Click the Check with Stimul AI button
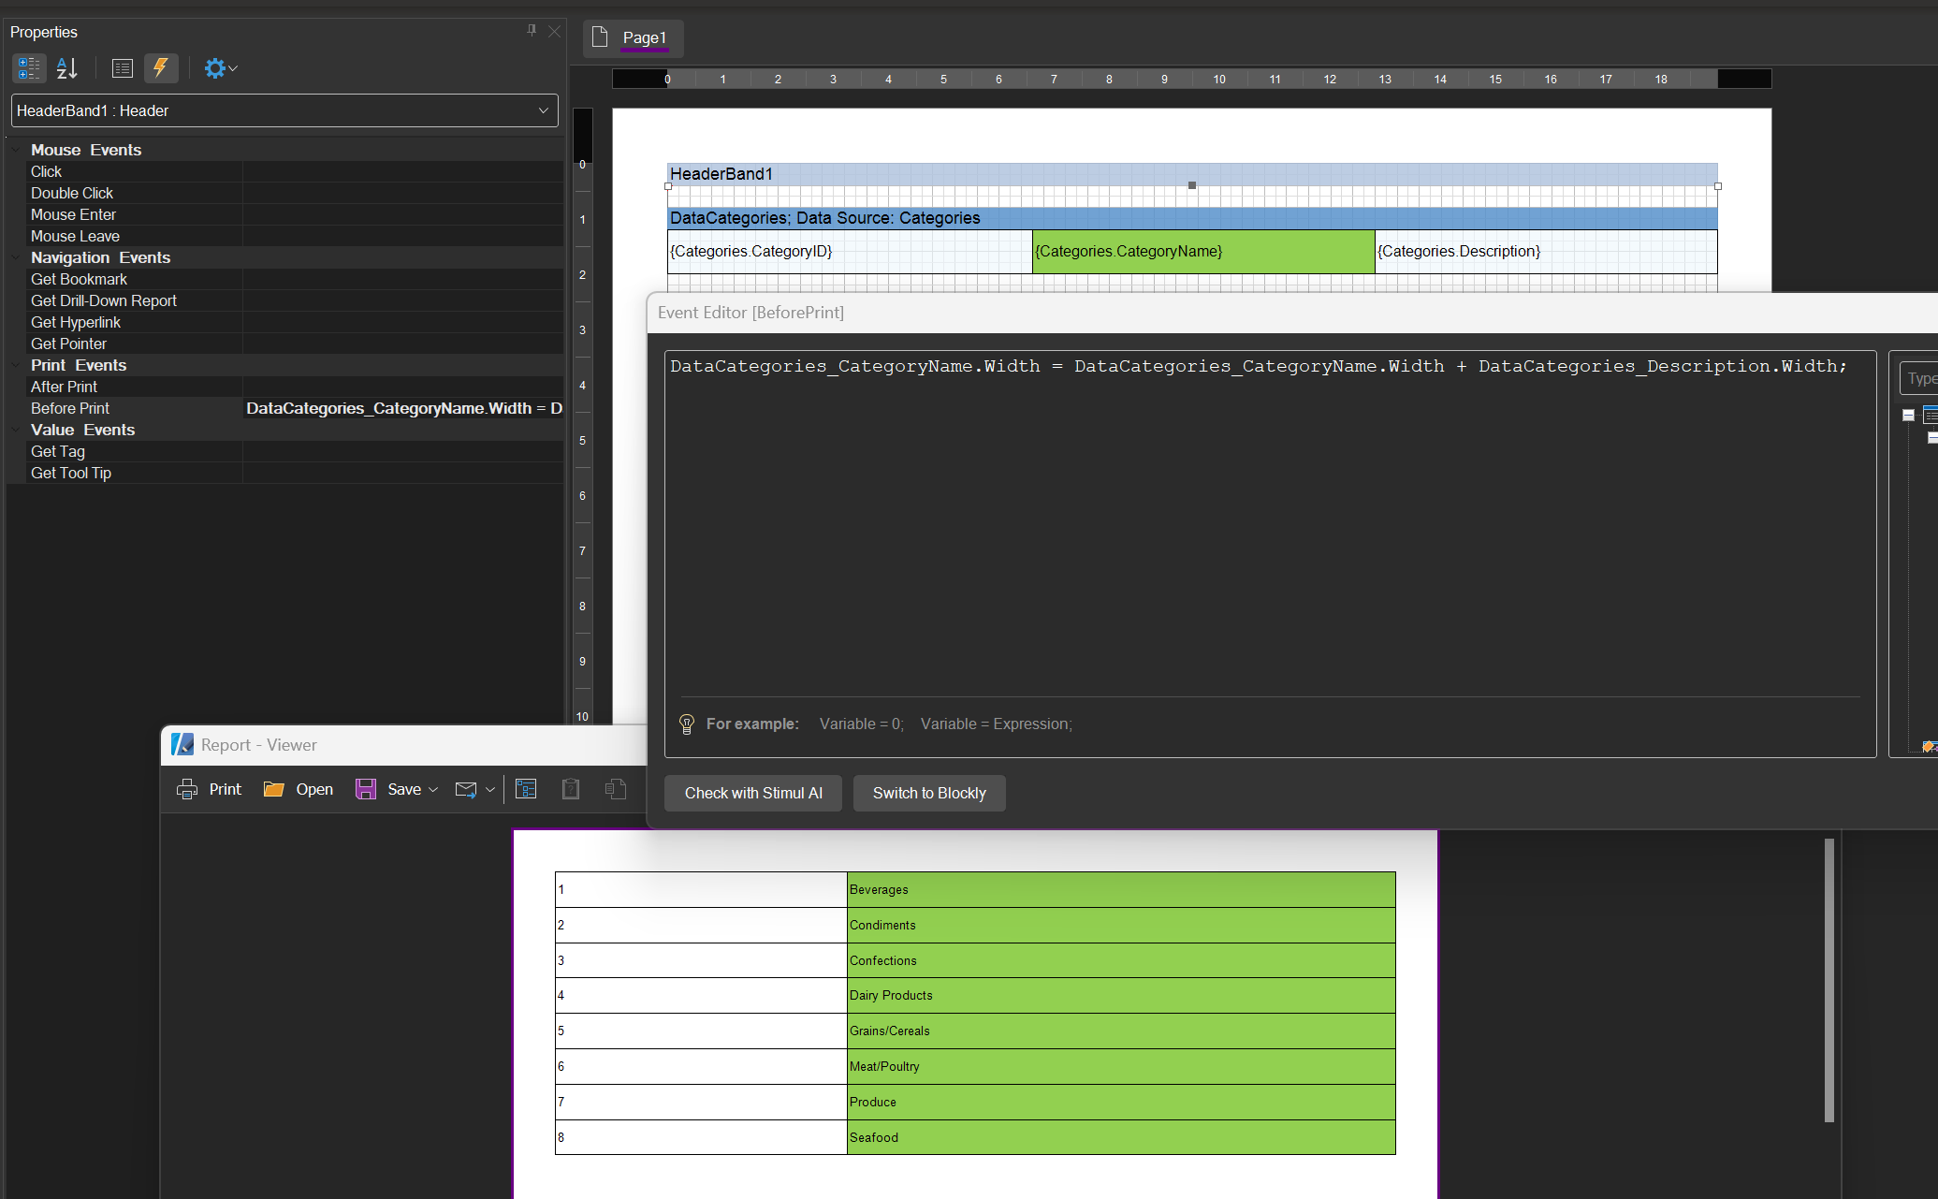 [x=752, y=793]
